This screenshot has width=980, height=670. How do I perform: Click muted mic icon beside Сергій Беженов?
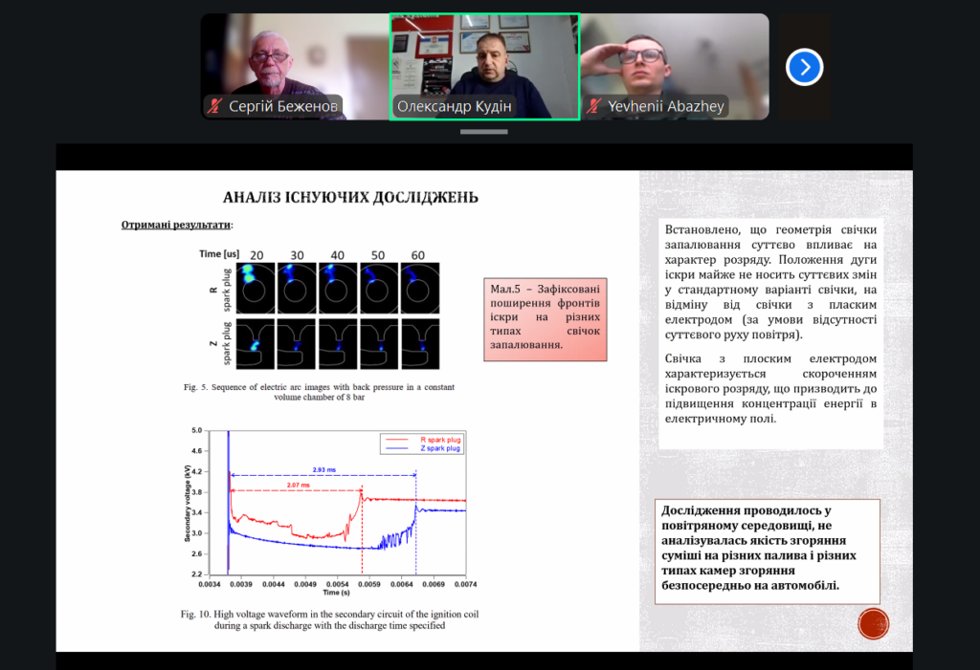click(x=215, y=107)
